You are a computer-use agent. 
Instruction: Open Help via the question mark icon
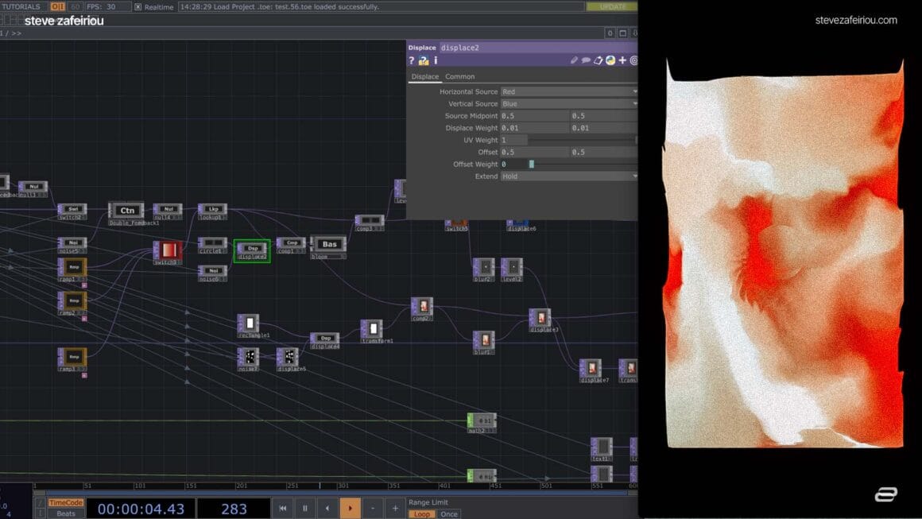click(x=412, y=60)
